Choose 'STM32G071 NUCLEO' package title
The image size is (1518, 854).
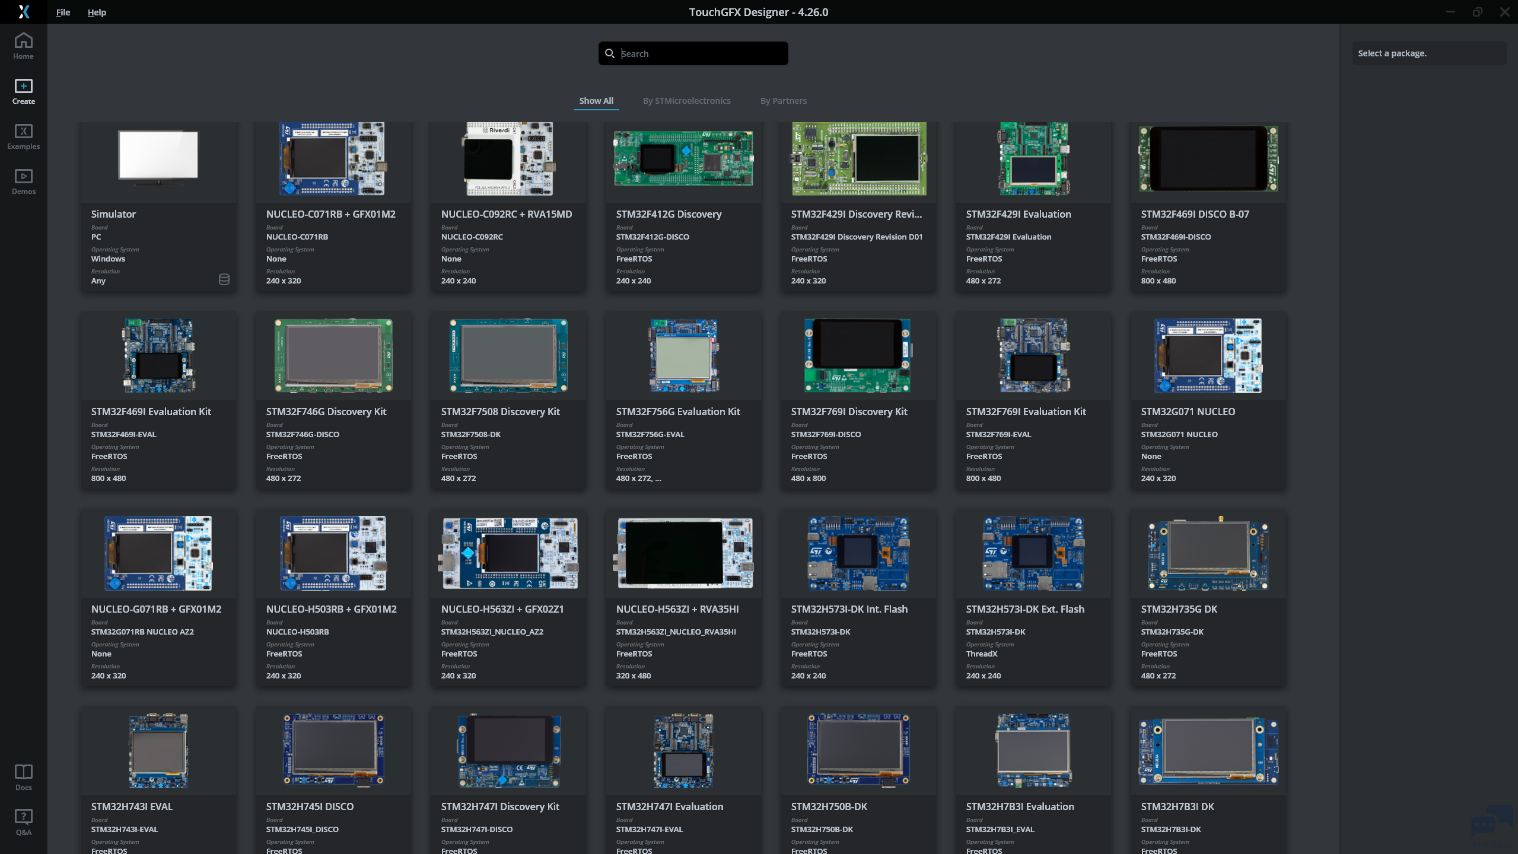(x=1188, y=412)
